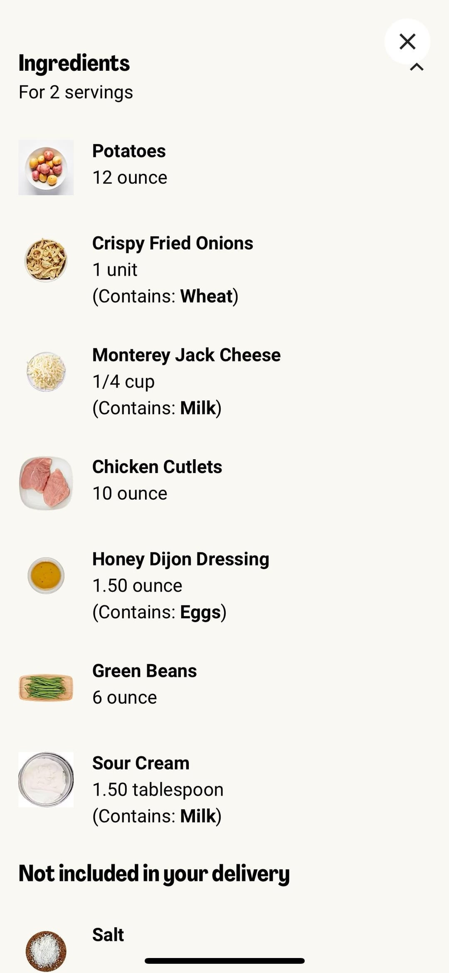Tap the Potatoes ingredient image

pyautogui.click(x=46, y=167)
